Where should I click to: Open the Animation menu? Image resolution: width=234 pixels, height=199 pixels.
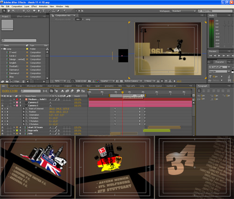(x=43, y=7)
